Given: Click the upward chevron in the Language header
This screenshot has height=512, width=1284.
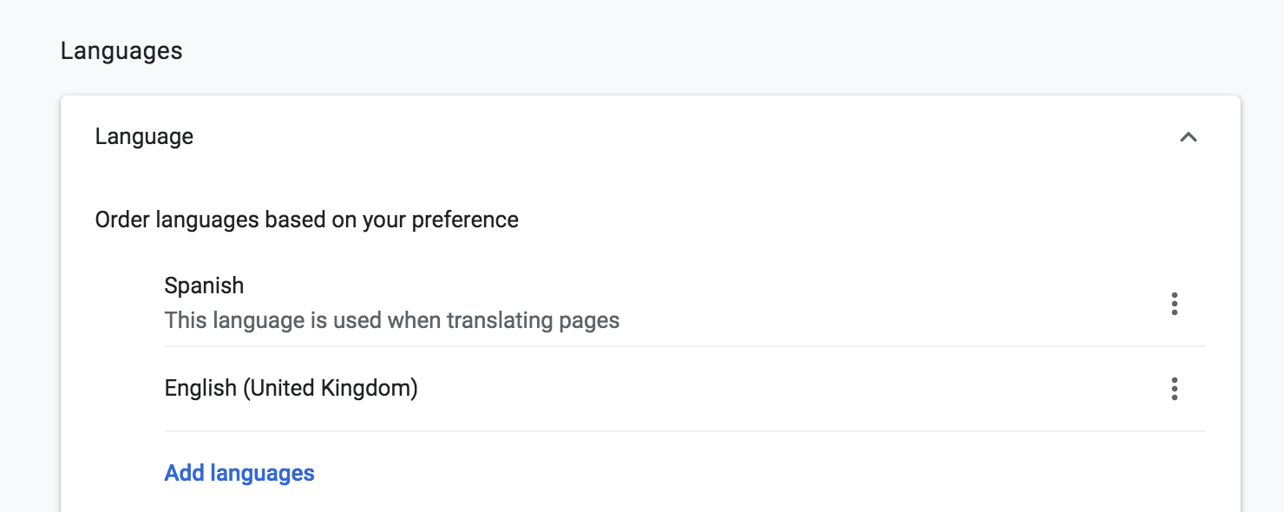Looking at the screenshot, I should tap(1190, 136).
